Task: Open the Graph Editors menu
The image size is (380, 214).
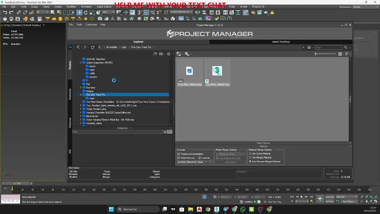Action: [104, 7]
